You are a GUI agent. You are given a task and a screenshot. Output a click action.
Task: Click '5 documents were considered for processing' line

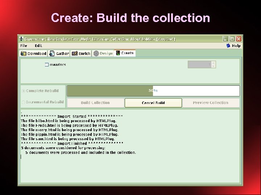tap(63, 148)
